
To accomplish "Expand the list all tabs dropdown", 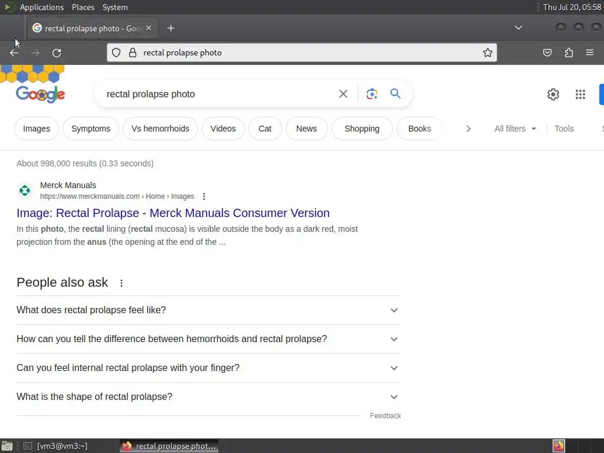I will (518, 28).
